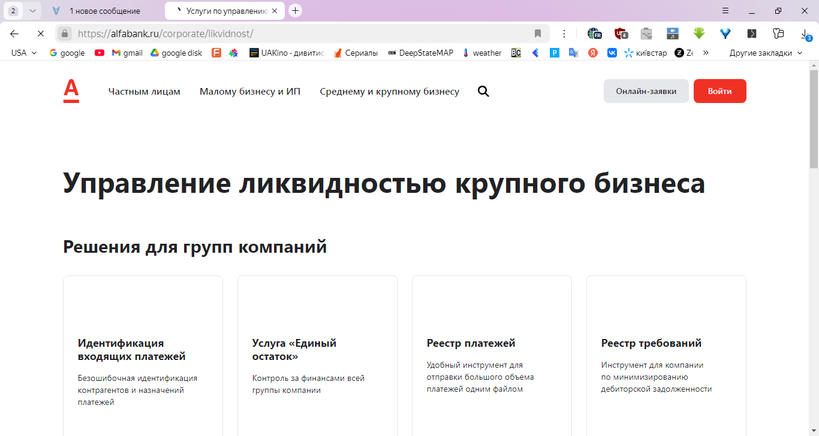This screenshot has width=819, height=436.
Task: Open Малому бизнесу и ИП menu
Action: click(250, 92)
